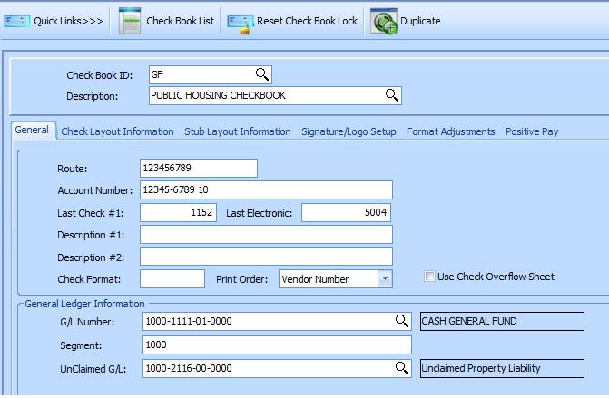This screenshot has height=398, width=609.
Task: Go to the Format Adjustments tab
Action: 450,131
